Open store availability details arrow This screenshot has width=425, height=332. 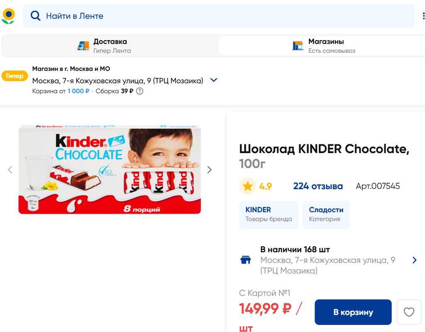pyautogui.click(x=414, y=260)
